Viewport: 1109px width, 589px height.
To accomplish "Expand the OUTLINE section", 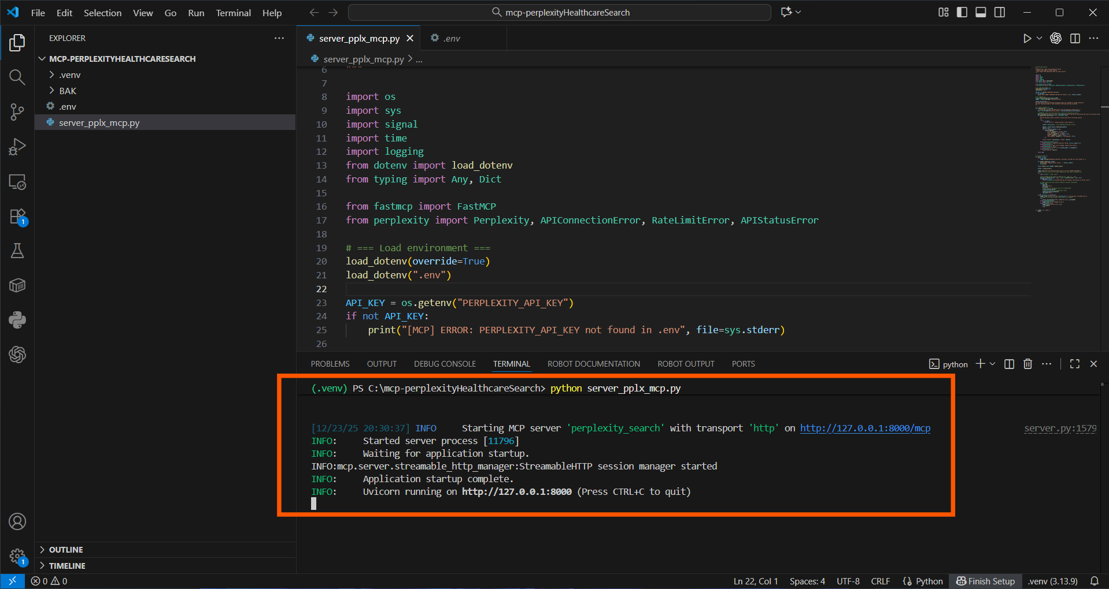I will (x=66, y=550).
